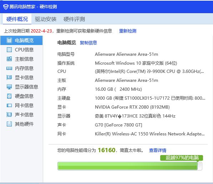Image resolution: width=213 pixels, height=184 pixels.
Task: Open the 硬盘信息 sidebar entry
Action: click(x=21, y=96)
